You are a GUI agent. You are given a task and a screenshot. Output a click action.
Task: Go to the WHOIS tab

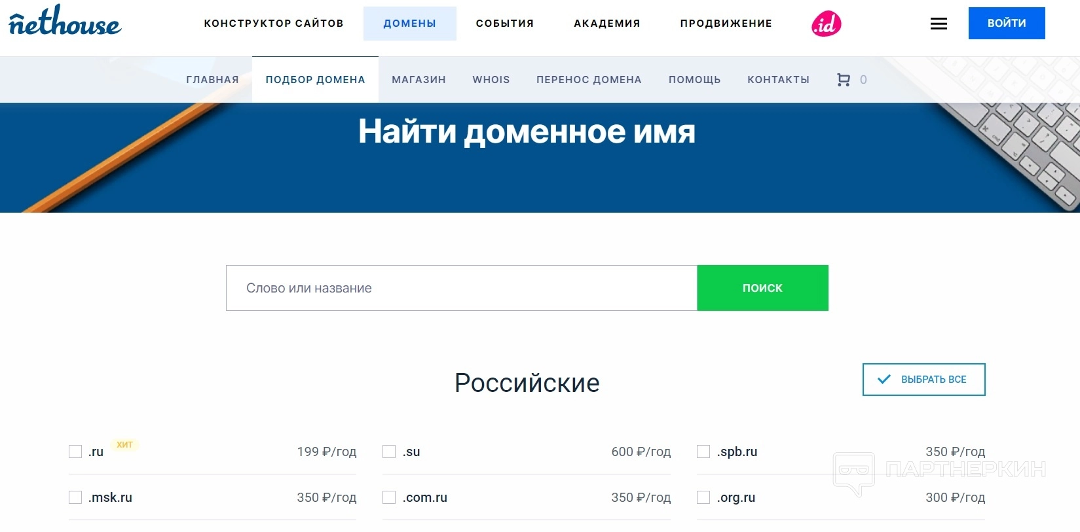[491, 80]
